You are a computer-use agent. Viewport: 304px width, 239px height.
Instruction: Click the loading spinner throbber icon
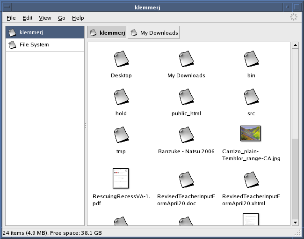(x=294, y=17)
